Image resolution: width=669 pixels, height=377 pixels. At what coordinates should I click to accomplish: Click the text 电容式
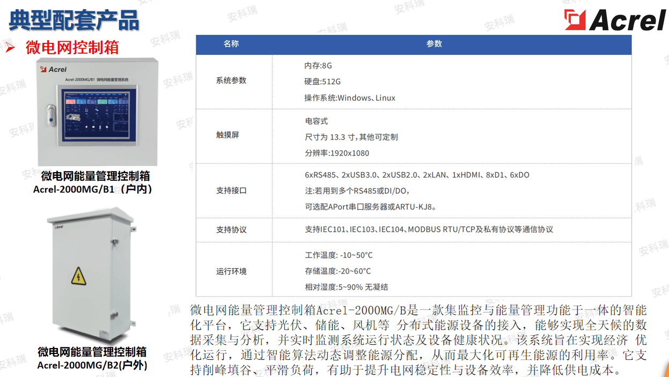(317, 121)
